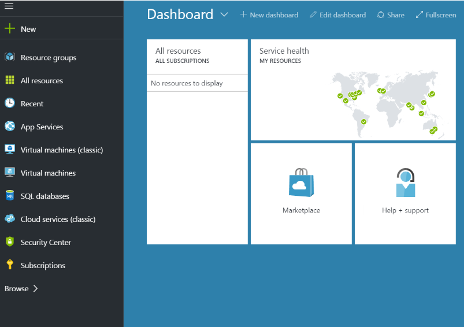This screenshot has width=464, height=327.
Task: Expand the Dashboard dropdown chevron
Action: point(224,14)
